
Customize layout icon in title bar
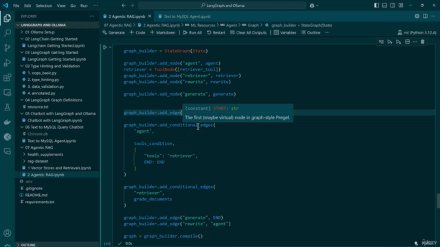[x=401, y=5]
